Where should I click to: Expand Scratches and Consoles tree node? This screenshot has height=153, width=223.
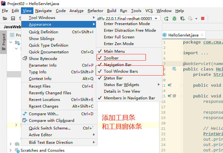click(x=10, y=150)
